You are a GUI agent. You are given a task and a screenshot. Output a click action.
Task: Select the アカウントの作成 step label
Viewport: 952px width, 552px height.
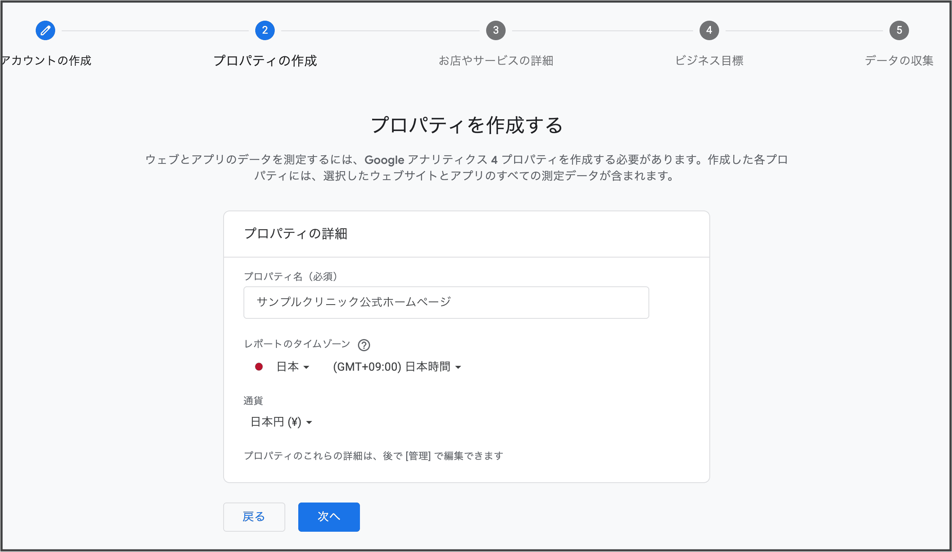(46, 60)
